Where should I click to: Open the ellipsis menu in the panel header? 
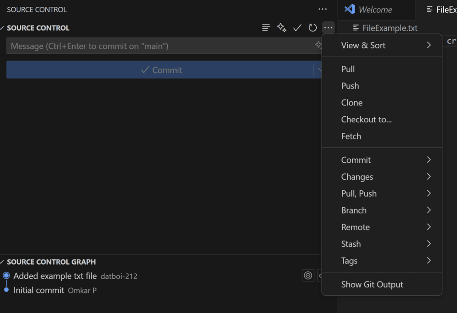[323, 9]
